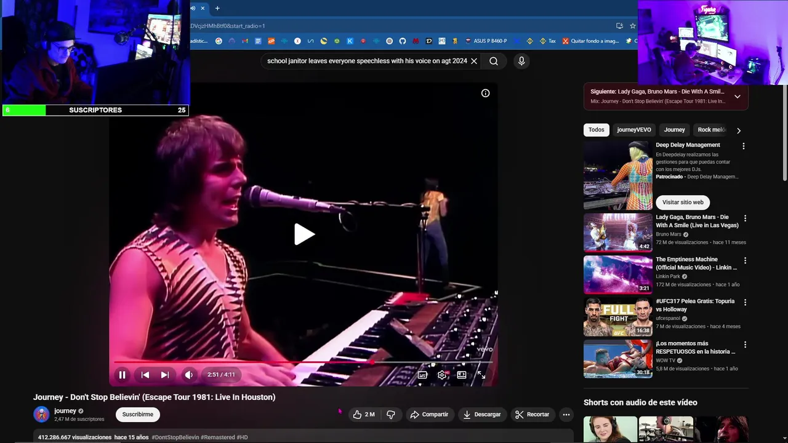Open Deep Delay Management ad options menu
Screen dimensions: 788x443
(744, 146)
